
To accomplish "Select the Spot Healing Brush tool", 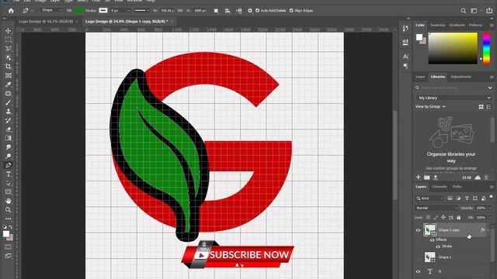I will pyautogui.click(x=9, y=94).
